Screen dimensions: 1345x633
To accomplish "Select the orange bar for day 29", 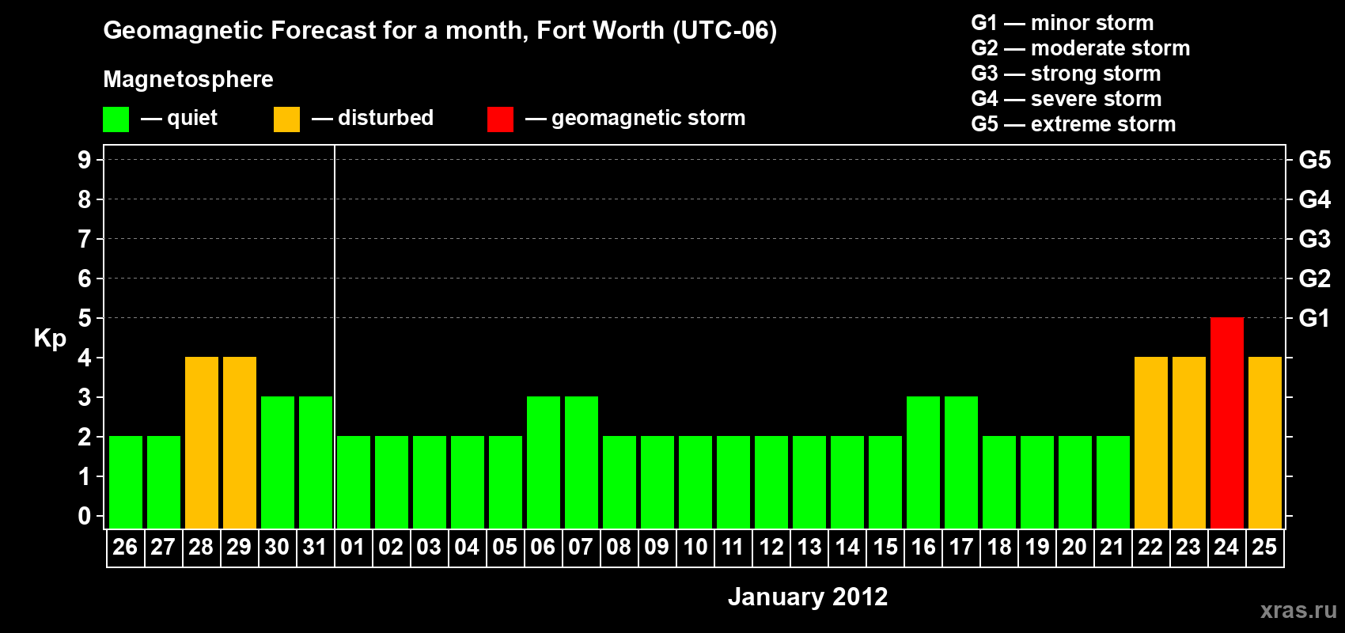I will (x=240, y=443).
